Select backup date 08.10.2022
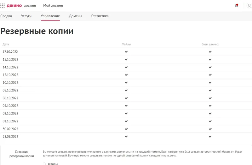Viewport: 252px width, 165px height. point(10,90)
